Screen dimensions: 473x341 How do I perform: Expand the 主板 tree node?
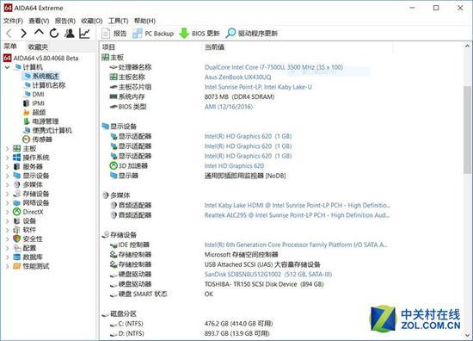[7, 149]
